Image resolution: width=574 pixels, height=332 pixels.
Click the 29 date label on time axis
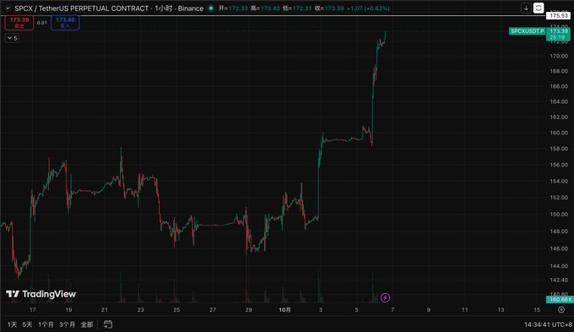(248, 310)
